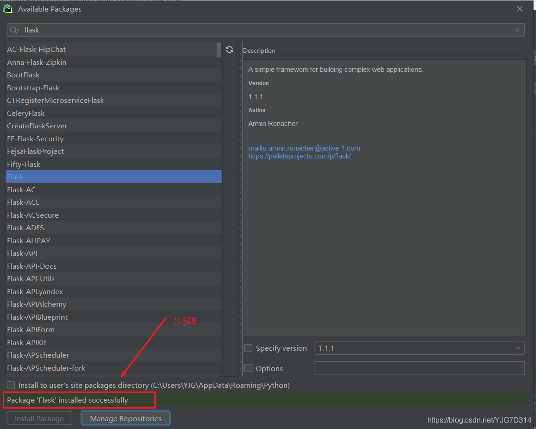Select Flask-API-Docs package
The height and width of the screenshot is (429, 536).
(114, 266)
